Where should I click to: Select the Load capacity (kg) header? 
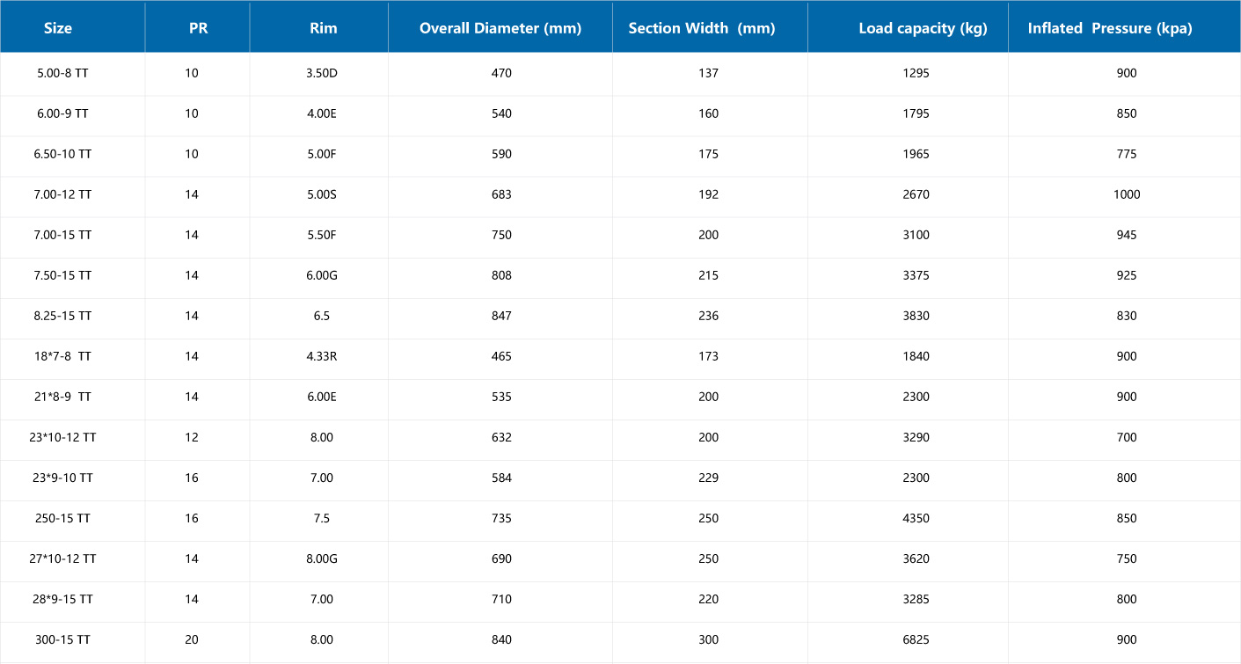(923, 28)
